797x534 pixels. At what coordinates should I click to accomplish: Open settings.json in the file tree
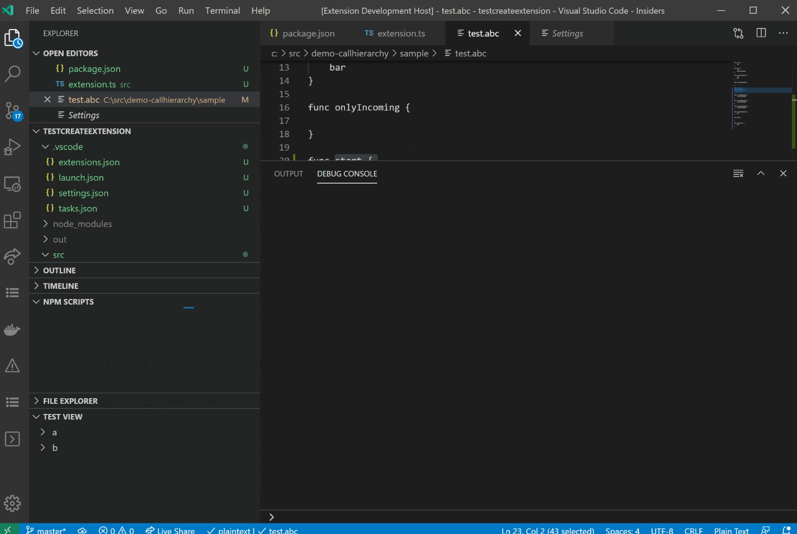[x=145, y=193]
